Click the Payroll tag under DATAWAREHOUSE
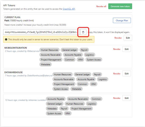145x127 pixels. (97, 74)
